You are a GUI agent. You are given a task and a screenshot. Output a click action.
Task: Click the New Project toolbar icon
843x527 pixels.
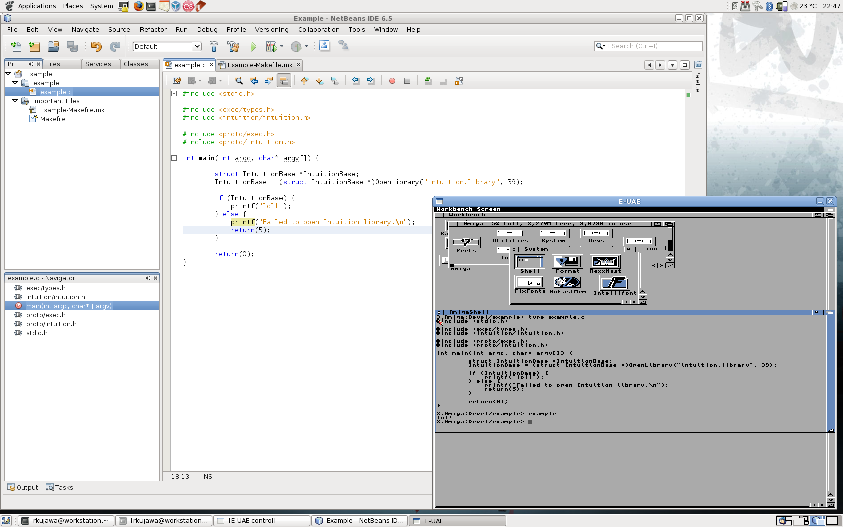coord(34,46)
